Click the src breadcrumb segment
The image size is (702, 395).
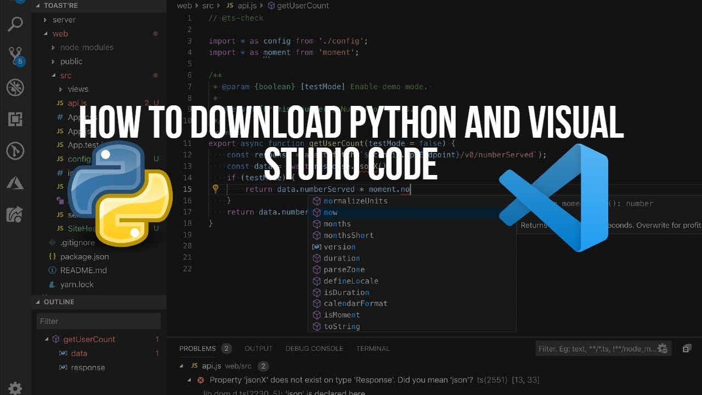click(x=207, y=5)
